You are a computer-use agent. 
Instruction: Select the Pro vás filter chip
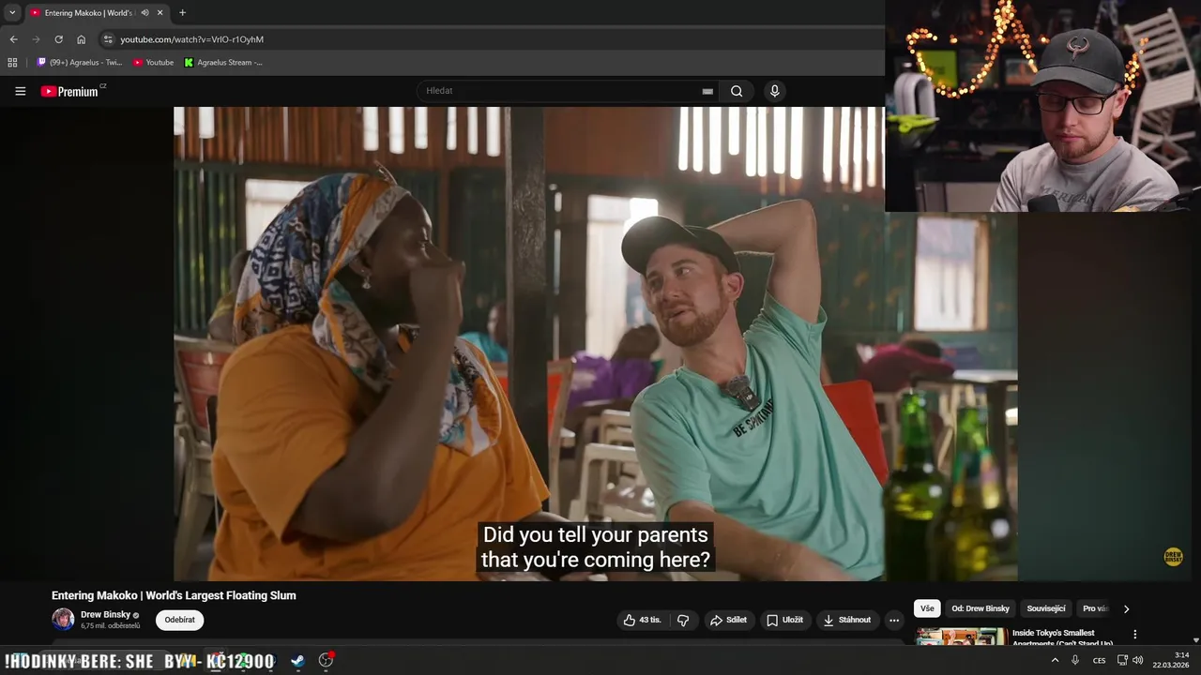(1095, 608)
